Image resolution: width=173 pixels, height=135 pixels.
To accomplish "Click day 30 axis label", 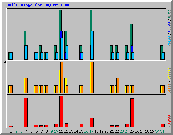I will tap(157, 131).
